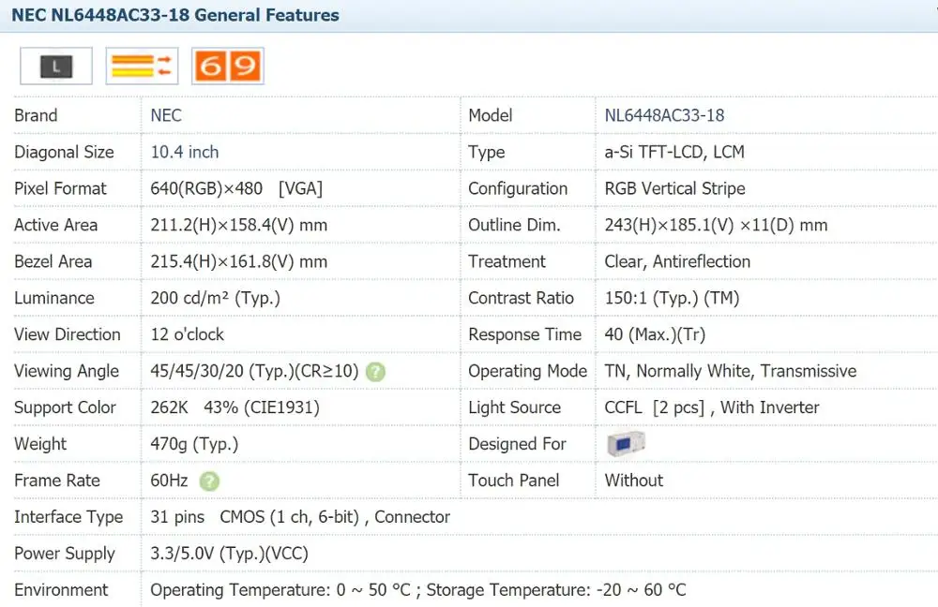Select the '215.4(H)×161.8(V) mm' bezel area value
Viewport: 938px width, 607px height.
238,261
